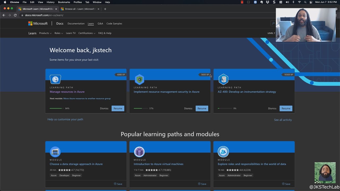Viewport: 340px width, 191px height.
Task: Open the Evernote menu bar icon
Action: (x=262, y=2)
